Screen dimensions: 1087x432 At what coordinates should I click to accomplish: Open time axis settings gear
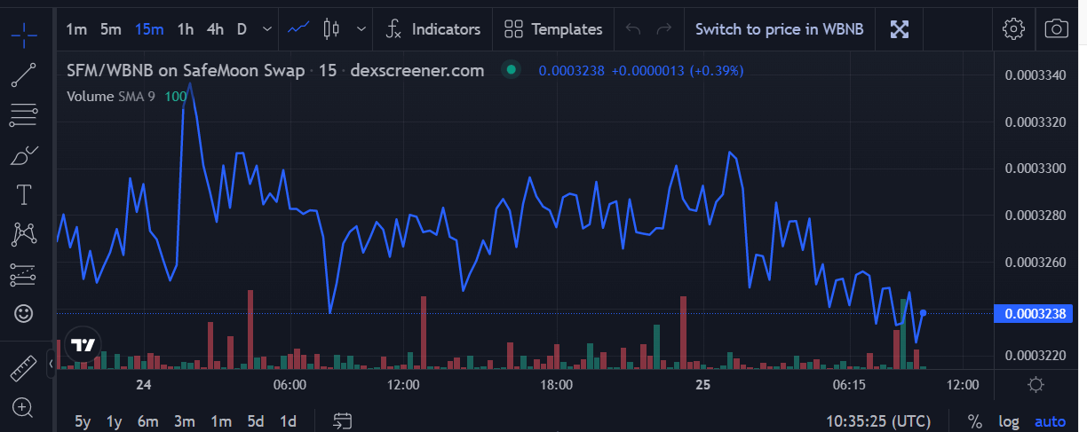tap(1035, 385)
